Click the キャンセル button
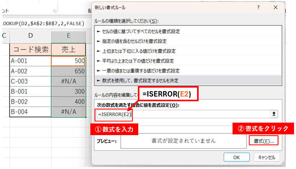This screenshot has width=296, height=169. pos(266,157)
